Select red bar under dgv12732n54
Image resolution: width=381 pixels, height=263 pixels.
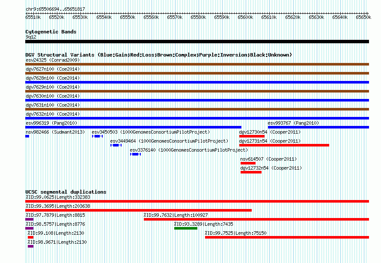tap(251, 172)
